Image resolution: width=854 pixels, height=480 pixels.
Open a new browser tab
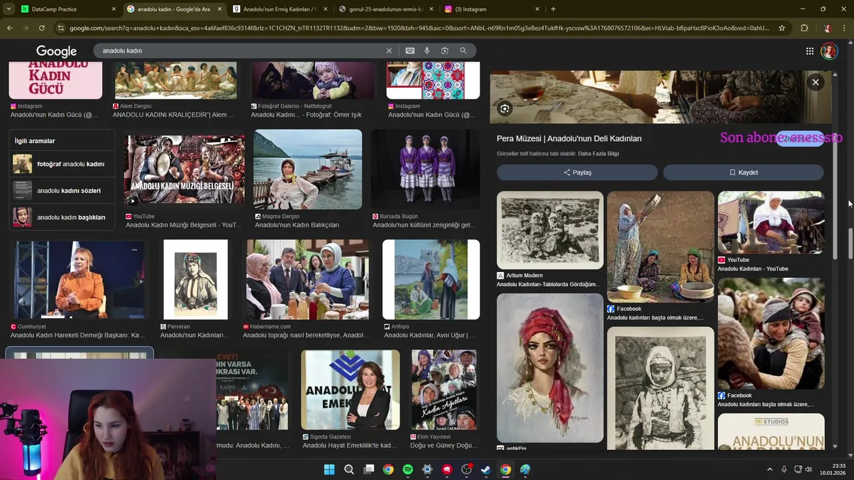(553, 9)
